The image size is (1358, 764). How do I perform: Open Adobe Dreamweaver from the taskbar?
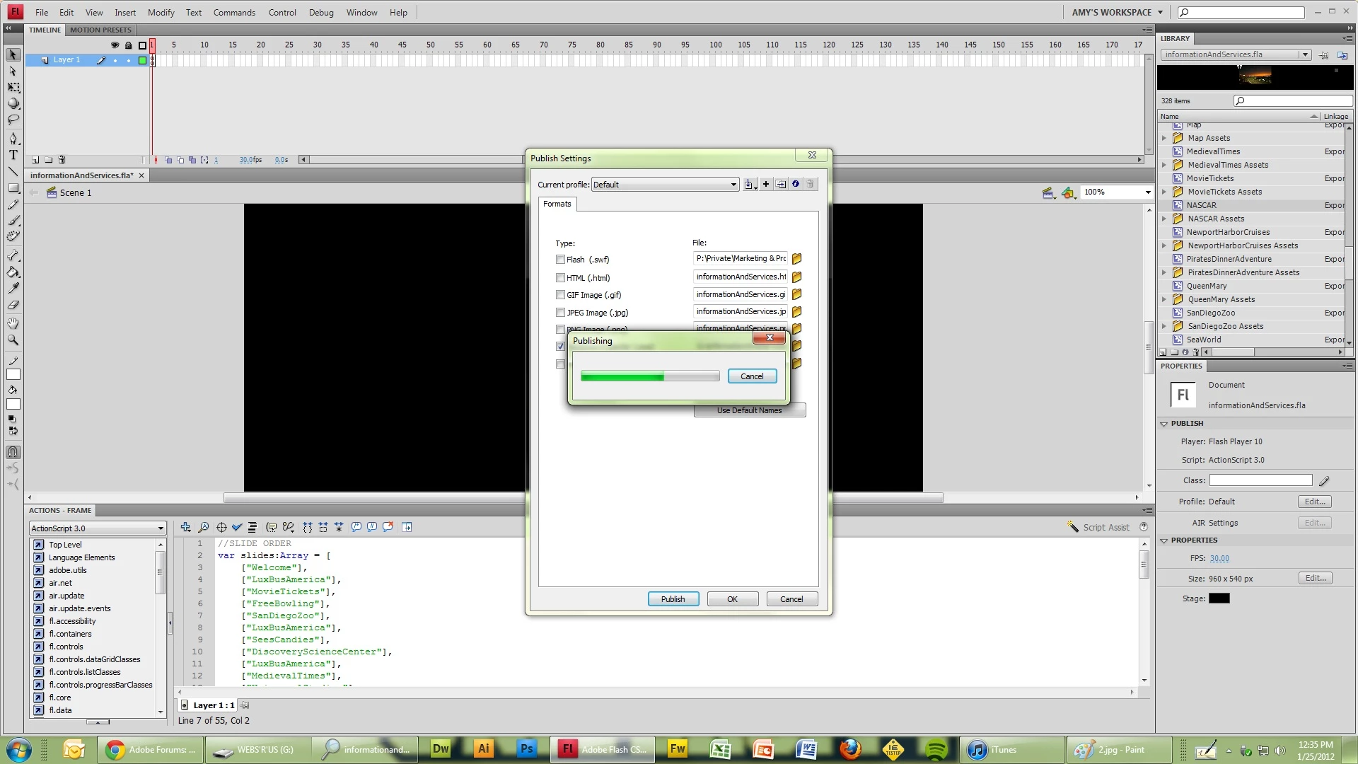click(441, 749)
